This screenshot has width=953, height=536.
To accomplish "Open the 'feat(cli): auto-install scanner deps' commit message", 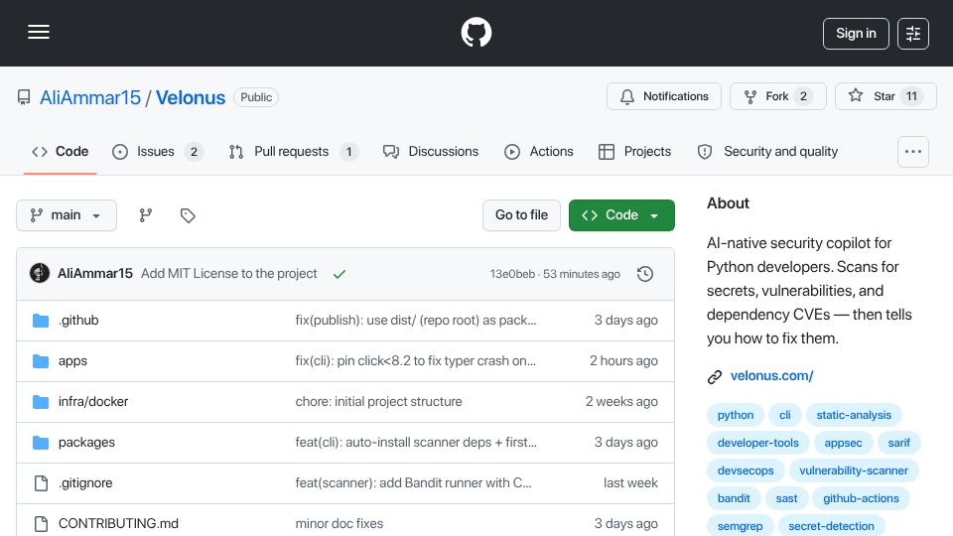I will (x=416, y=443).
